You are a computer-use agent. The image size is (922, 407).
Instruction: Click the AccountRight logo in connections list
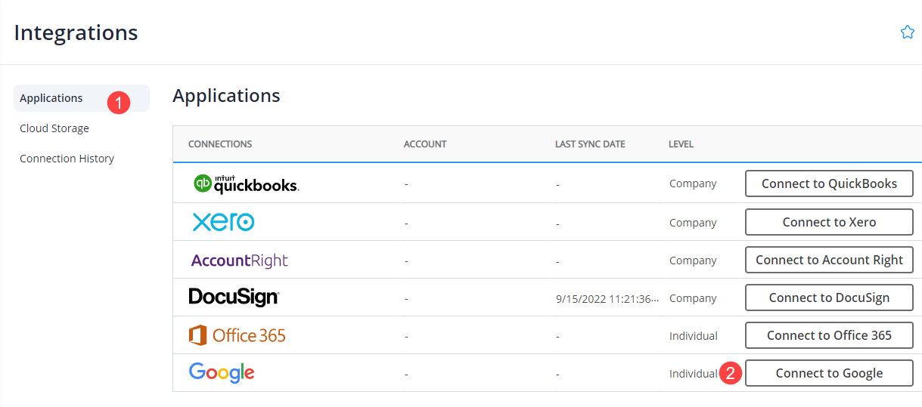pyautogui.click(x=239, y=261)
